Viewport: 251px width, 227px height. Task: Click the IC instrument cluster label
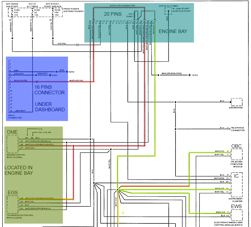click(237, 176)
